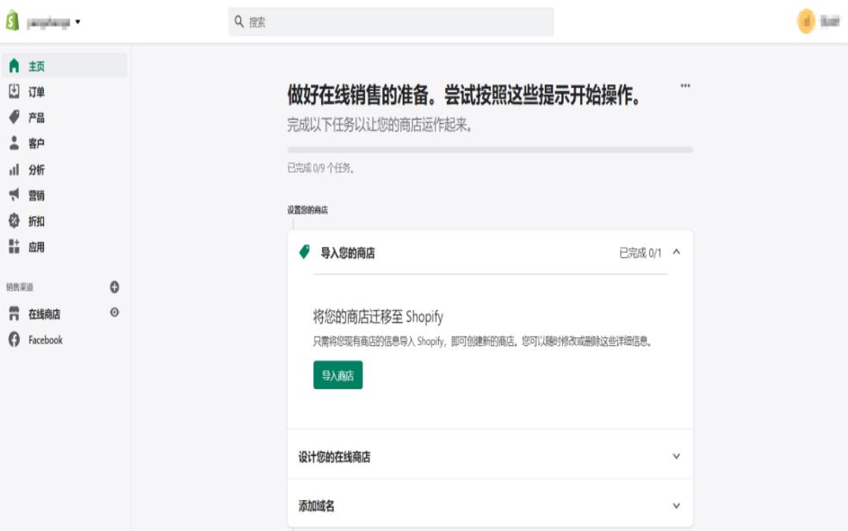
Task: Open the Facebook sales channel
Action: point(46,340)
